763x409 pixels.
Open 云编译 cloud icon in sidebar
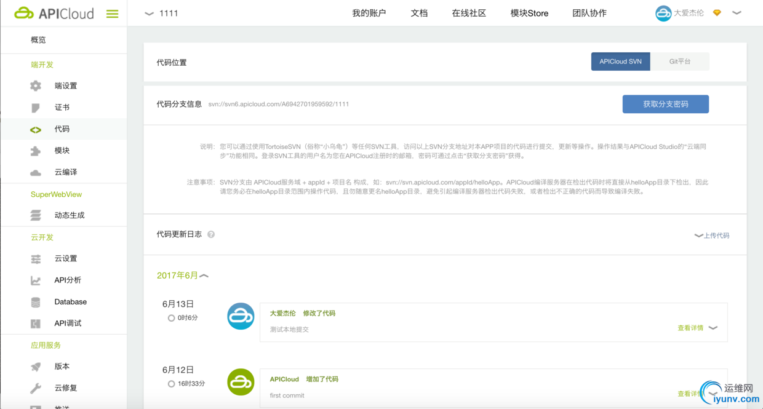[36, 173]
